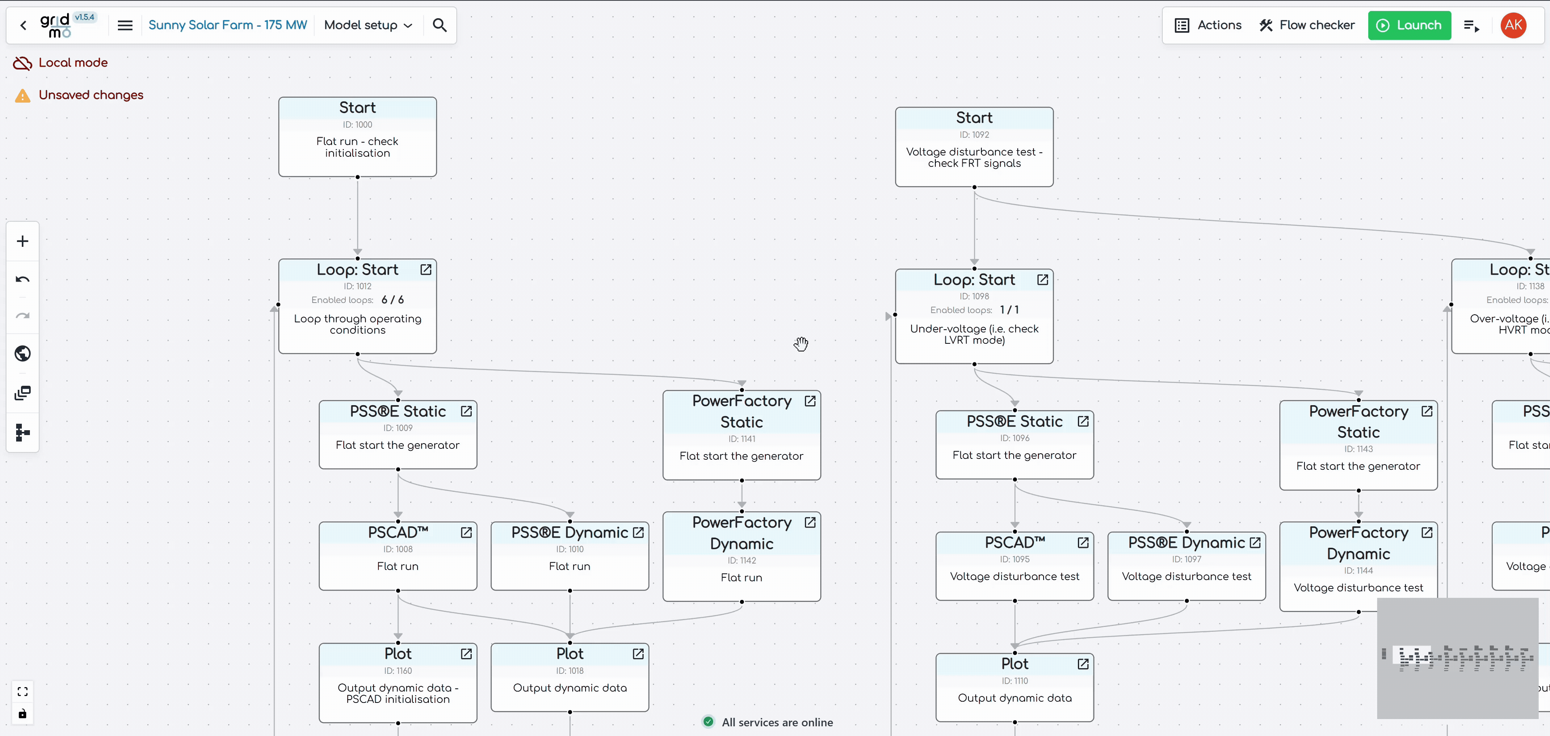Open PSS®E Static node 1009 details
This screenshot has width=1550, height=736.
click(466, 411)
